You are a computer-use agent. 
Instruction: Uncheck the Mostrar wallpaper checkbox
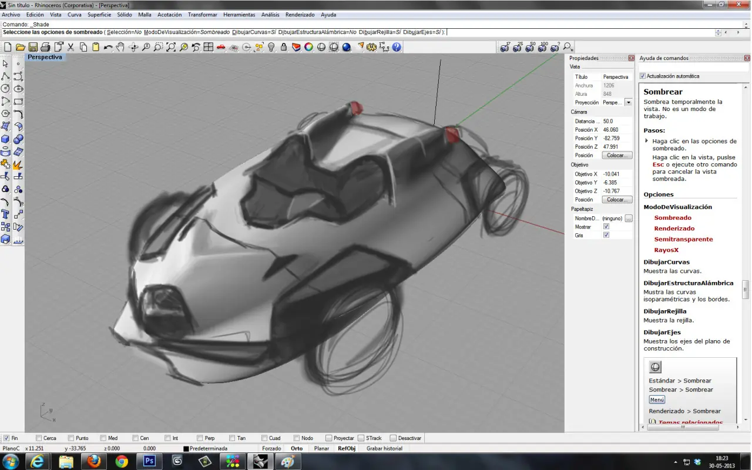[606, 227]
